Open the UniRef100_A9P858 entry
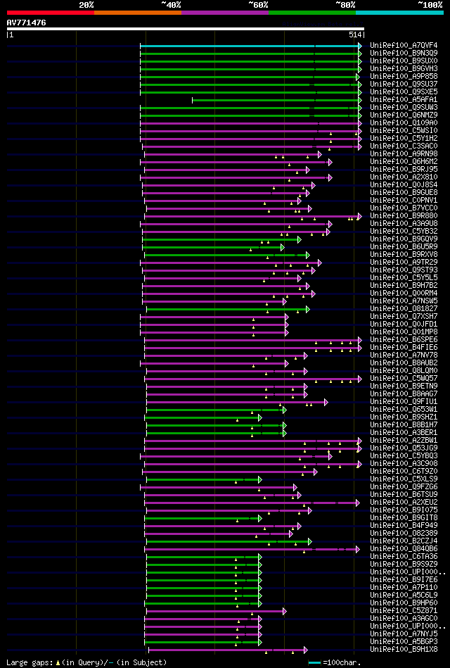Image resolution: width=450 pixels, height=668 pixels. tap(404, 76)
